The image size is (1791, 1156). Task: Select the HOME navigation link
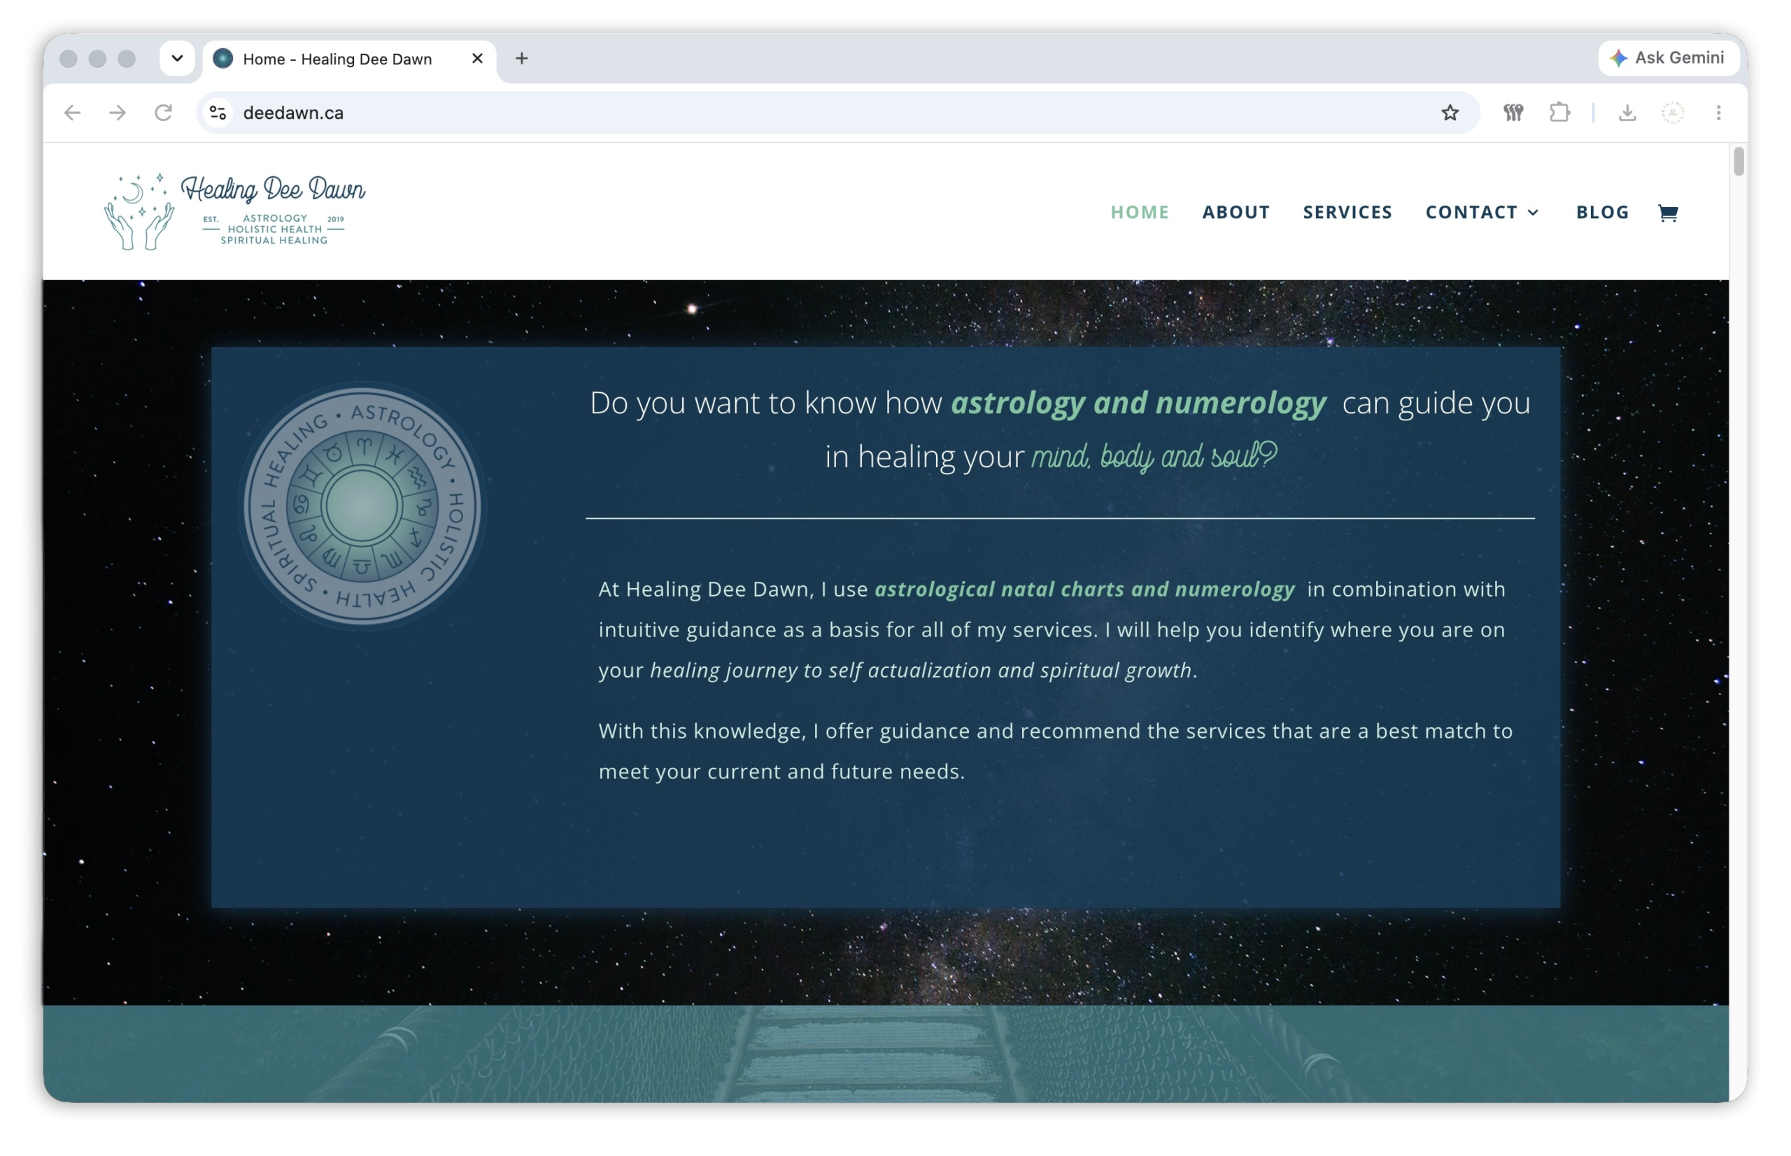point(1139,213)
